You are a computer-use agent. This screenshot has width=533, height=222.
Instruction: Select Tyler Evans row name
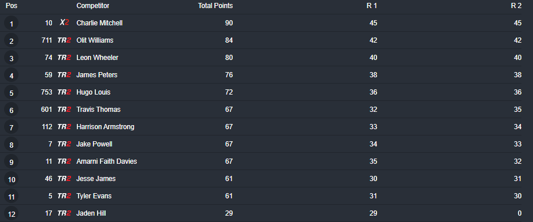[x=94, y=196]
